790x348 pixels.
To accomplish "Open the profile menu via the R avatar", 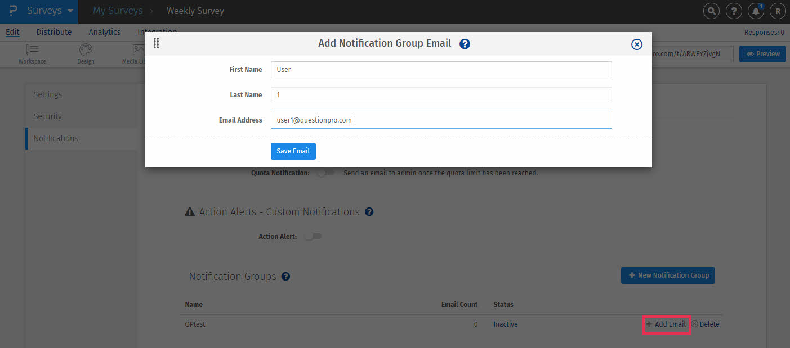I will pyautogui.click(x=778, y=11).
